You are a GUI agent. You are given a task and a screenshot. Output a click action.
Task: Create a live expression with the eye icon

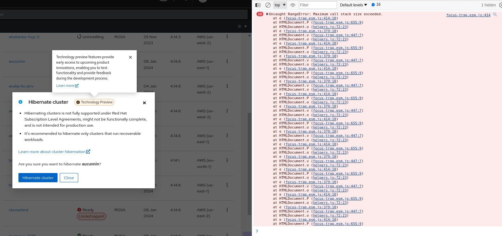[x=293, y=5]
